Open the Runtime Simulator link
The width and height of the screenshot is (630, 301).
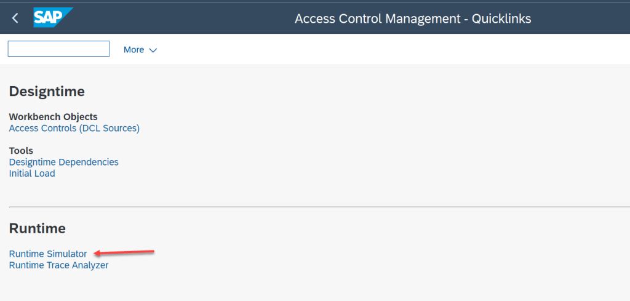(x=48, y=254)
